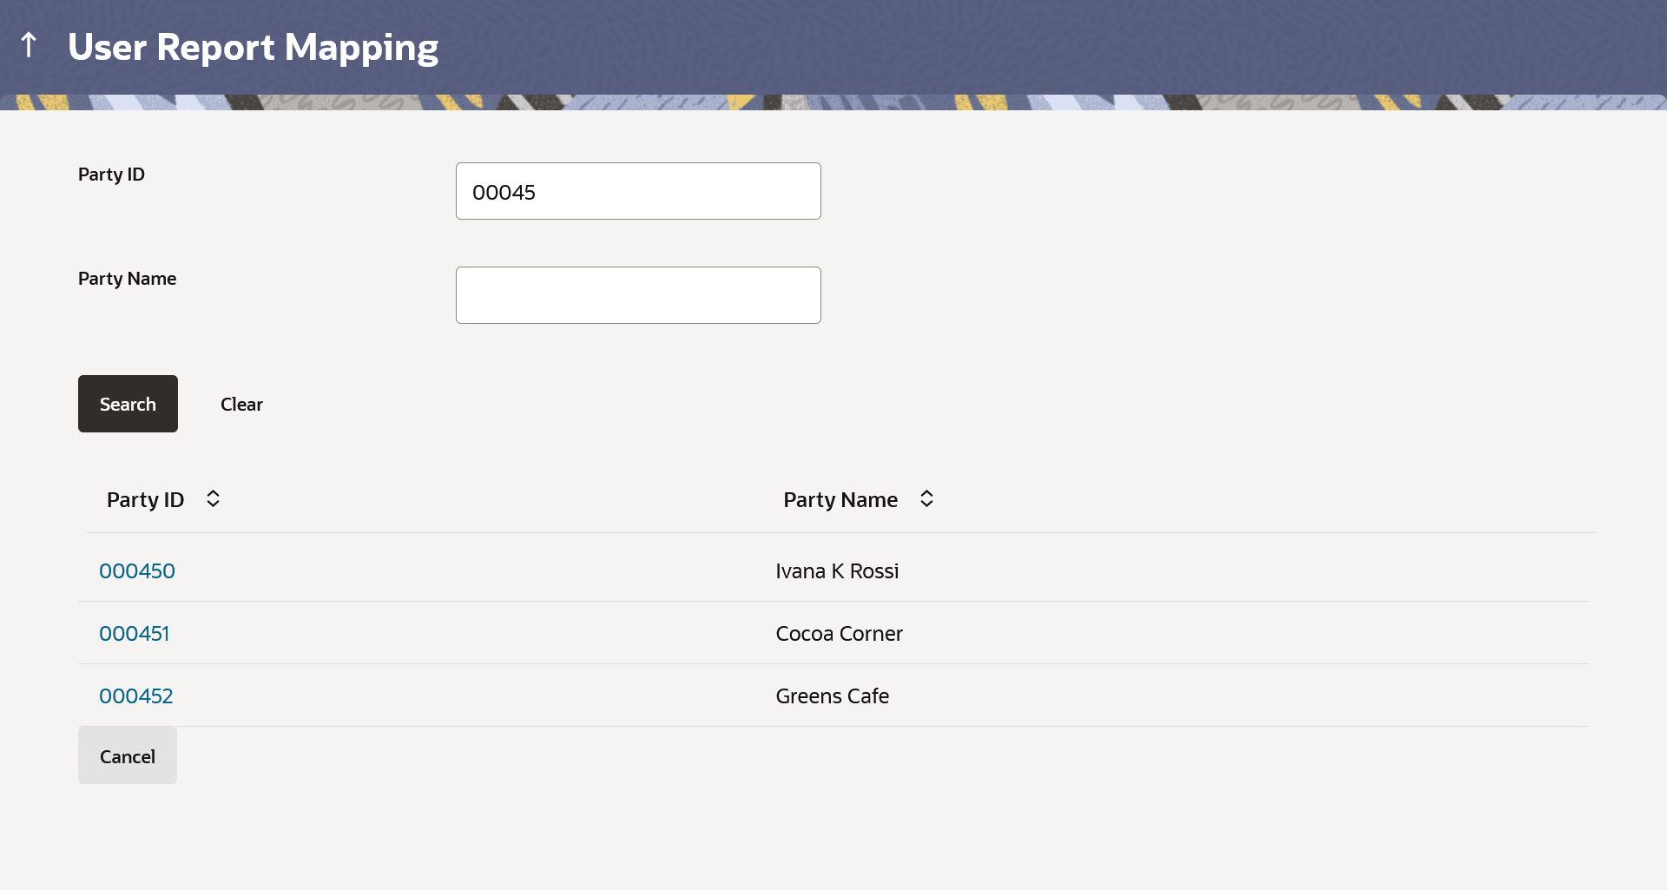Click the empty Party Name text field
Image resolution: width=1667 pixels, height=890 pixels.
coord(637,295)
